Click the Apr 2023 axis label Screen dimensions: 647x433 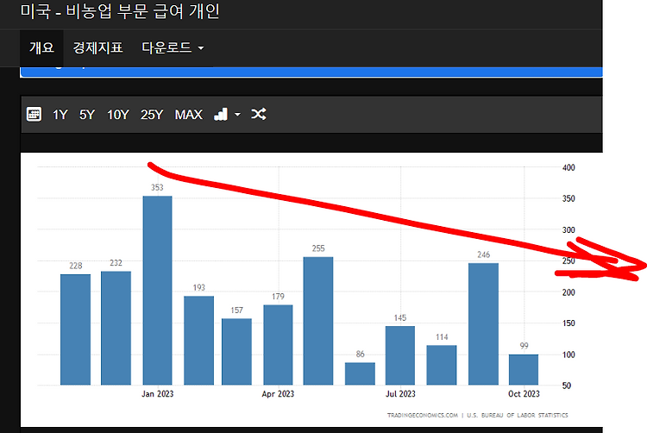click(x=278, y=394)
